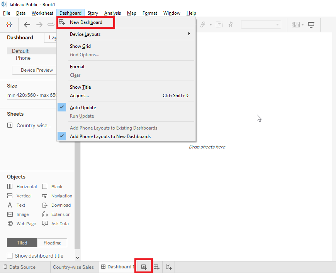
Task: Select the Download object
Action: tap(56, 205)
